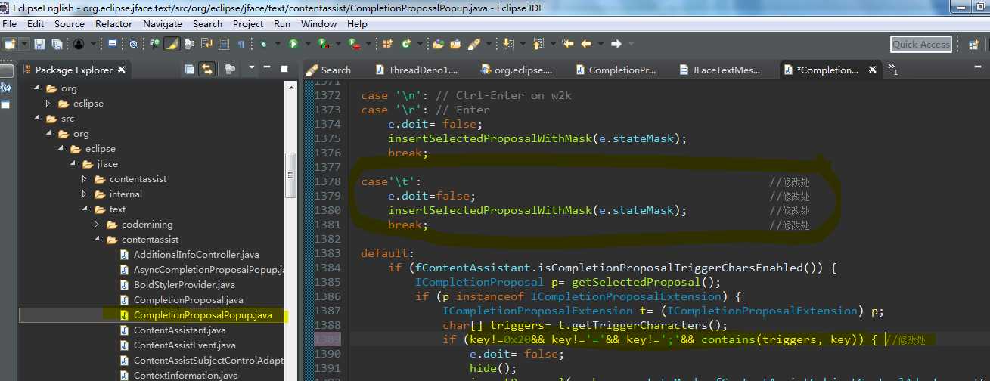Toggle Mark Occurrences highlighter button

172,44
